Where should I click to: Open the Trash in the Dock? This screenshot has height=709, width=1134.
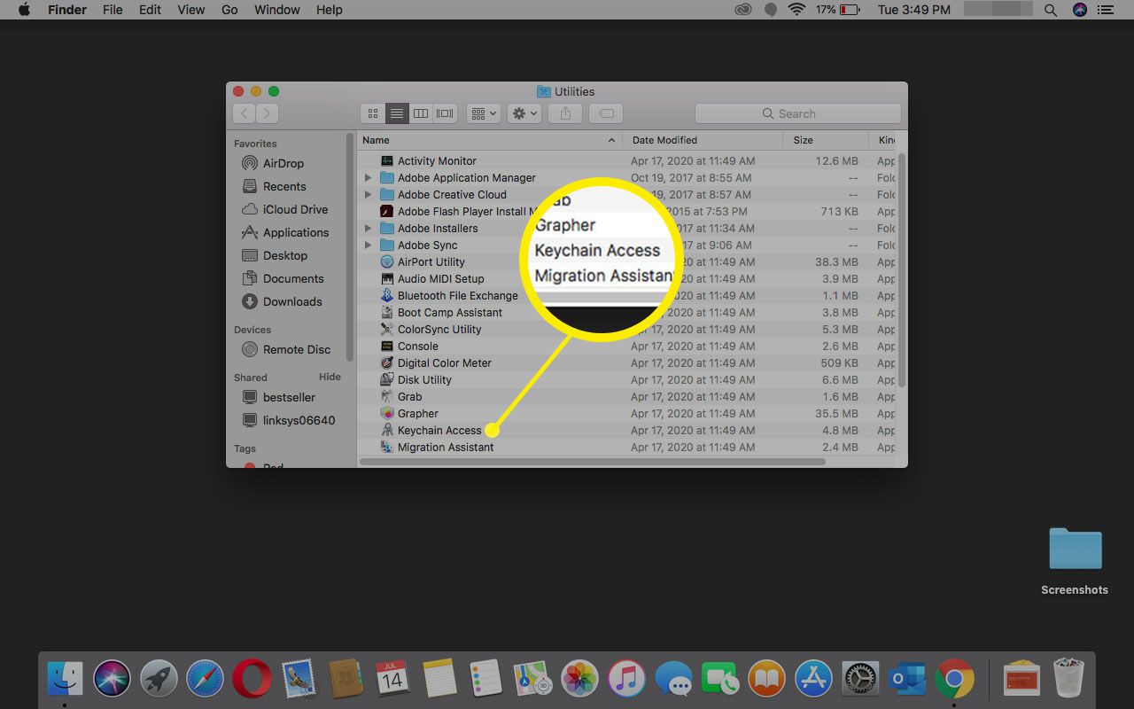pyautogui.click(x=1068, y=680)
